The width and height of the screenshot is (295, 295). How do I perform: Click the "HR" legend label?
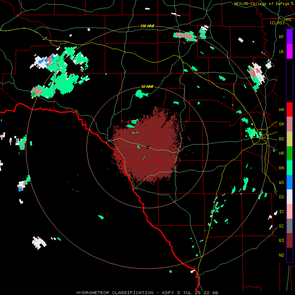pyautogui.click(x=281, y=153)
